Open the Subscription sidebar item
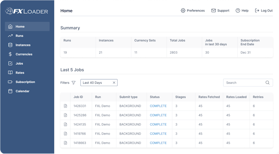 coord(25,82)
